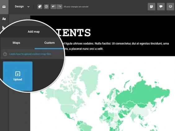Switch to the Custom tab
The height and width of the screenshot is (131, 175).
click(49, 43)
